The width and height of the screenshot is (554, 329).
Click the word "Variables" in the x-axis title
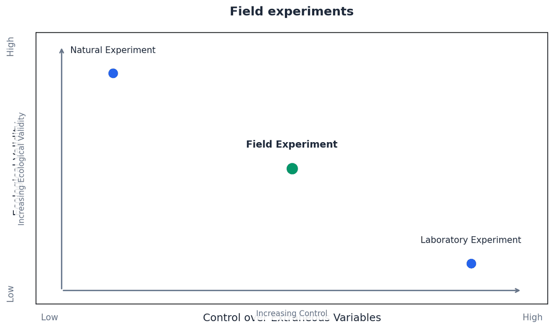click(357, 318)
